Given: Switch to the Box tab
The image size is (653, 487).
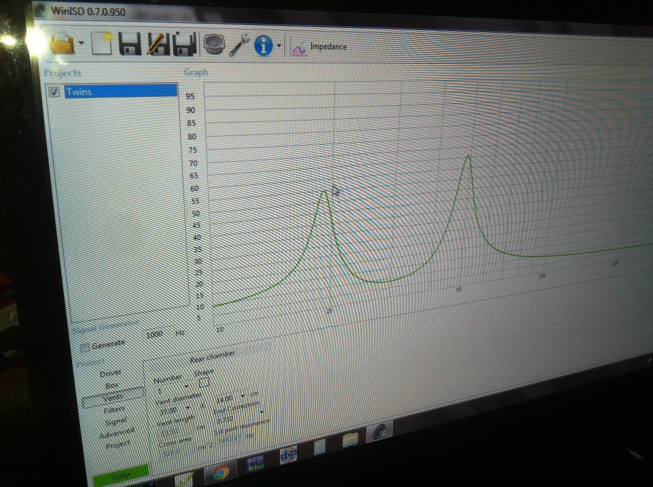Looking at the screenshot, I should 112,386.
